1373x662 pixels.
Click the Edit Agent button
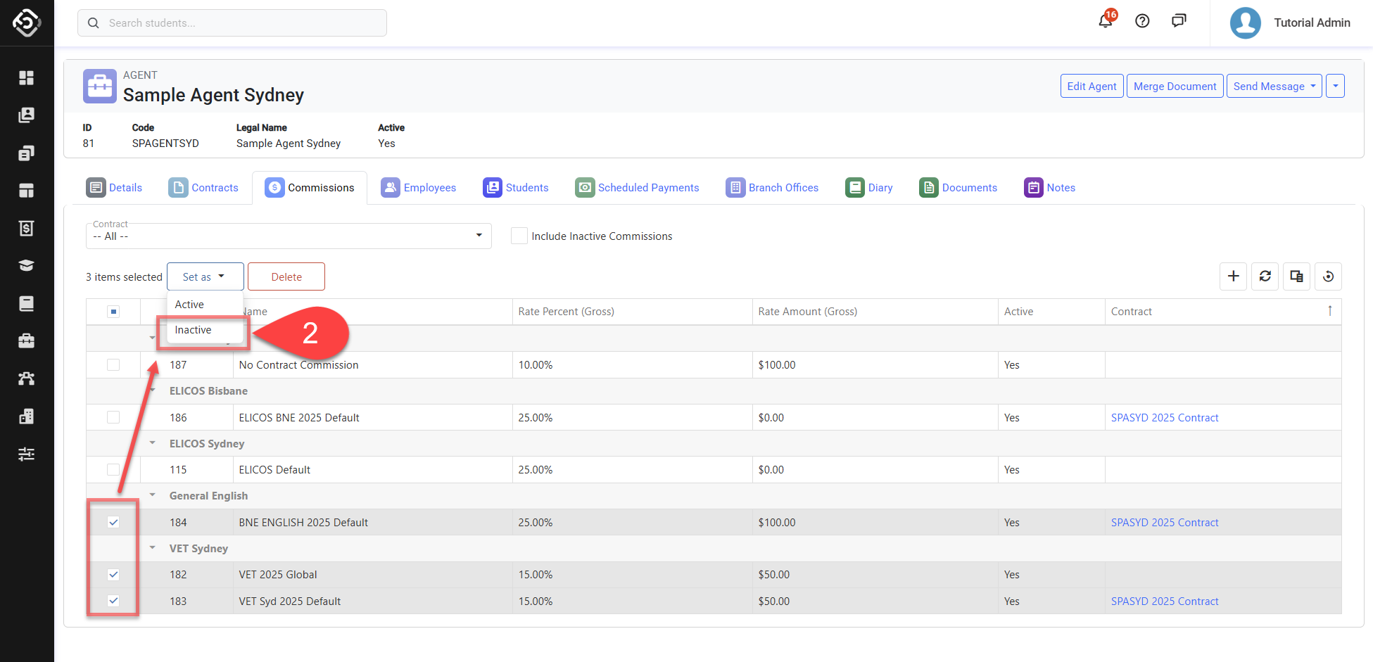1092,86
